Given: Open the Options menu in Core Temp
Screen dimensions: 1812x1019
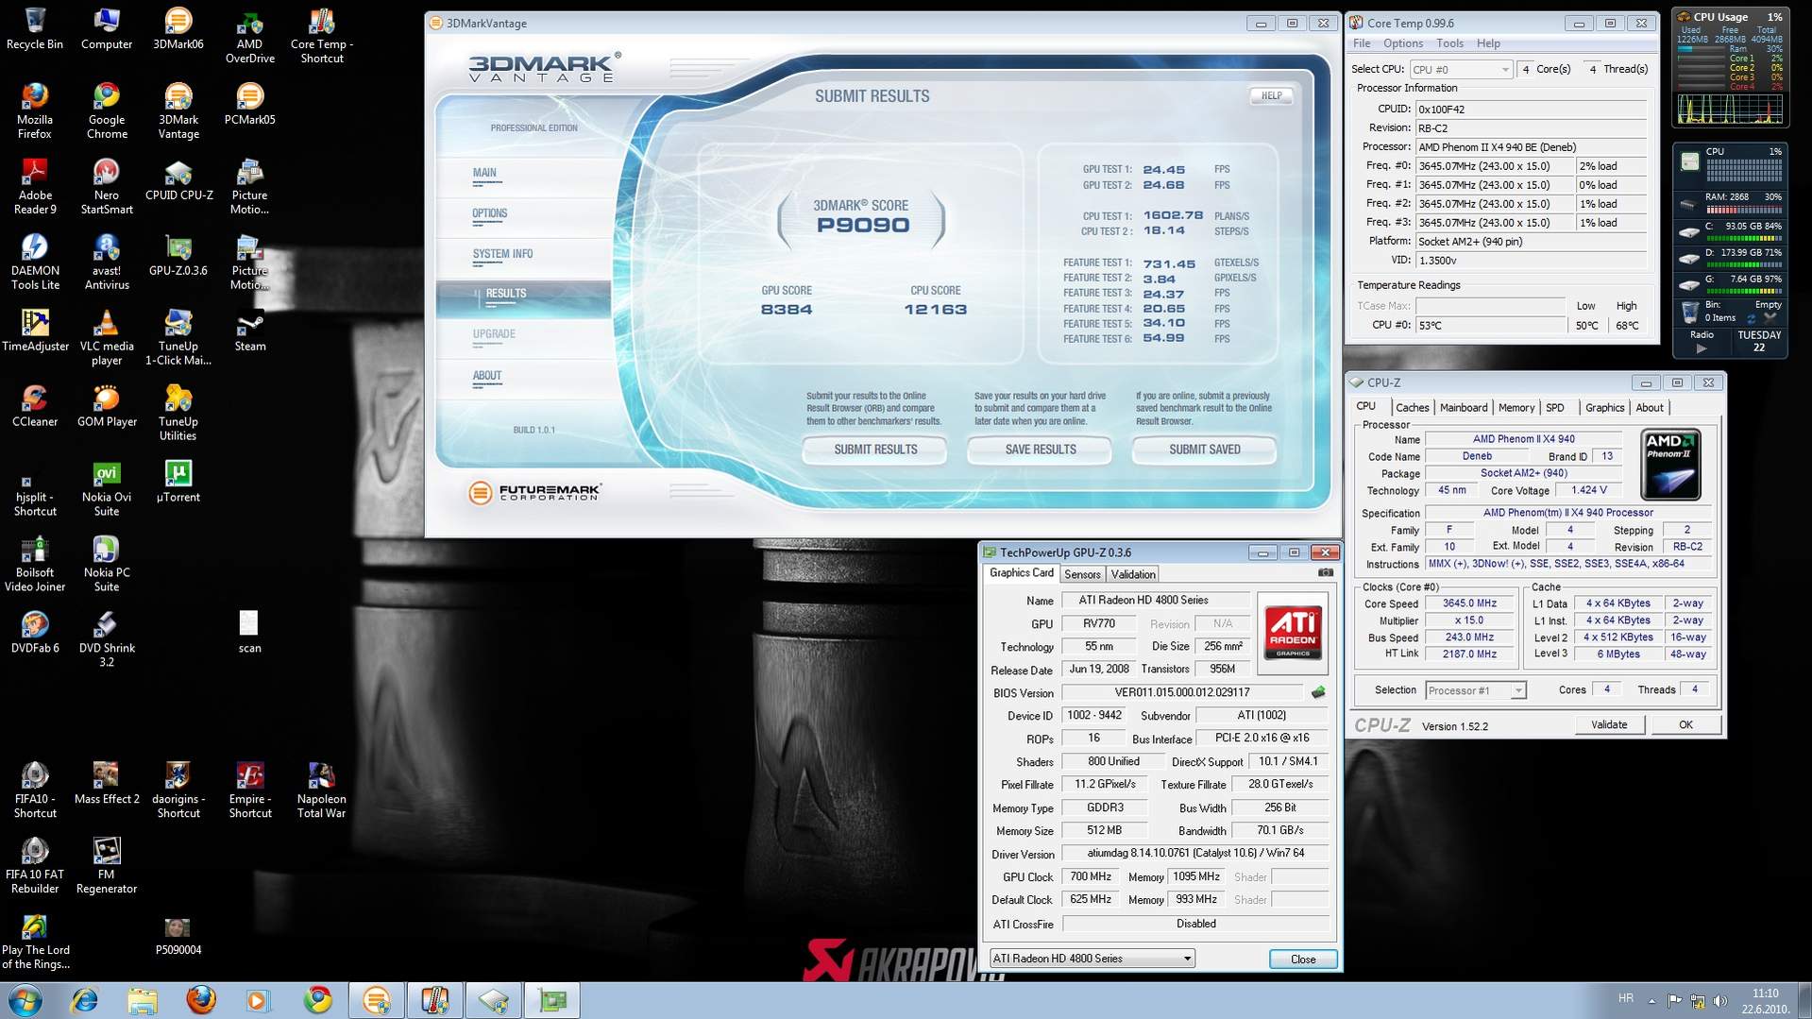Looking at the screenshot, I should coord(1402,43).
